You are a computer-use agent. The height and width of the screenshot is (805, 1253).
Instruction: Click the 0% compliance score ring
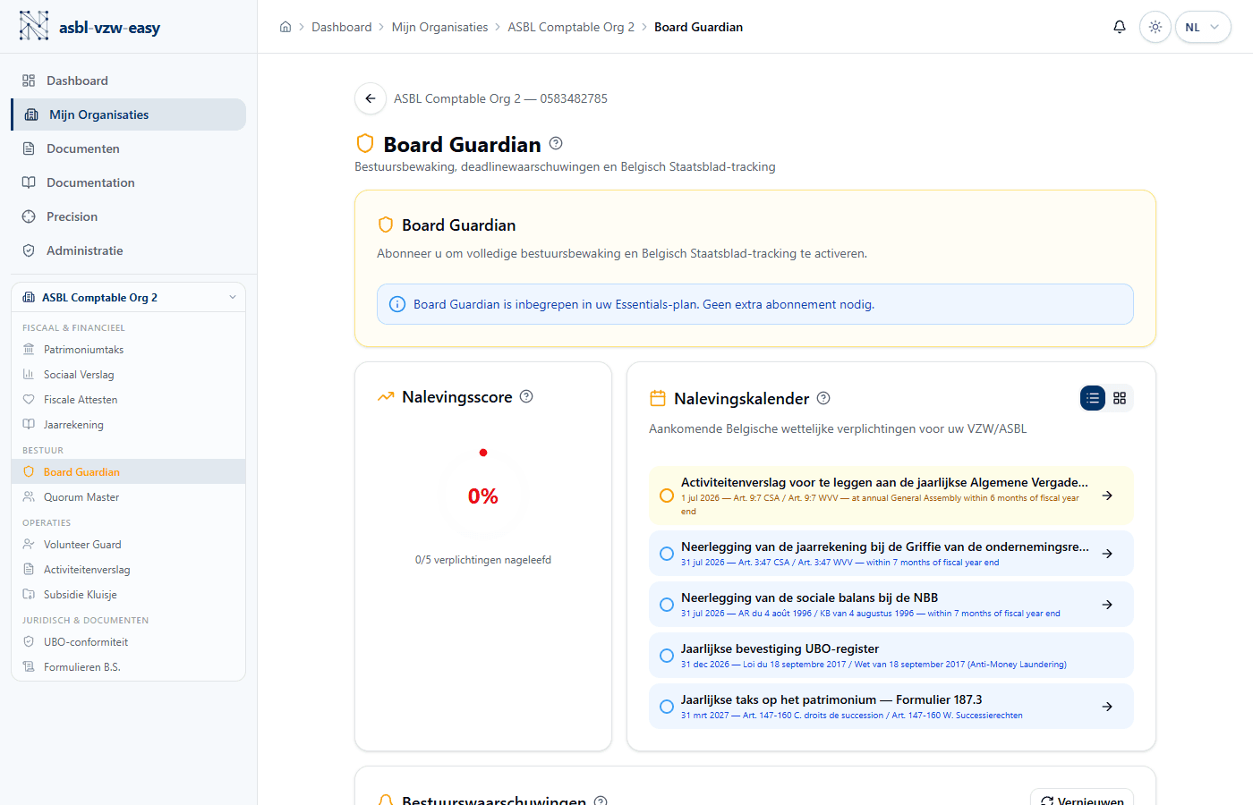coord(483,496)
